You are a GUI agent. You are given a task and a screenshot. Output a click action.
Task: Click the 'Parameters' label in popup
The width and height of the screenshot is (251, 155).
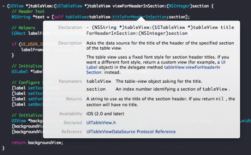70,81
